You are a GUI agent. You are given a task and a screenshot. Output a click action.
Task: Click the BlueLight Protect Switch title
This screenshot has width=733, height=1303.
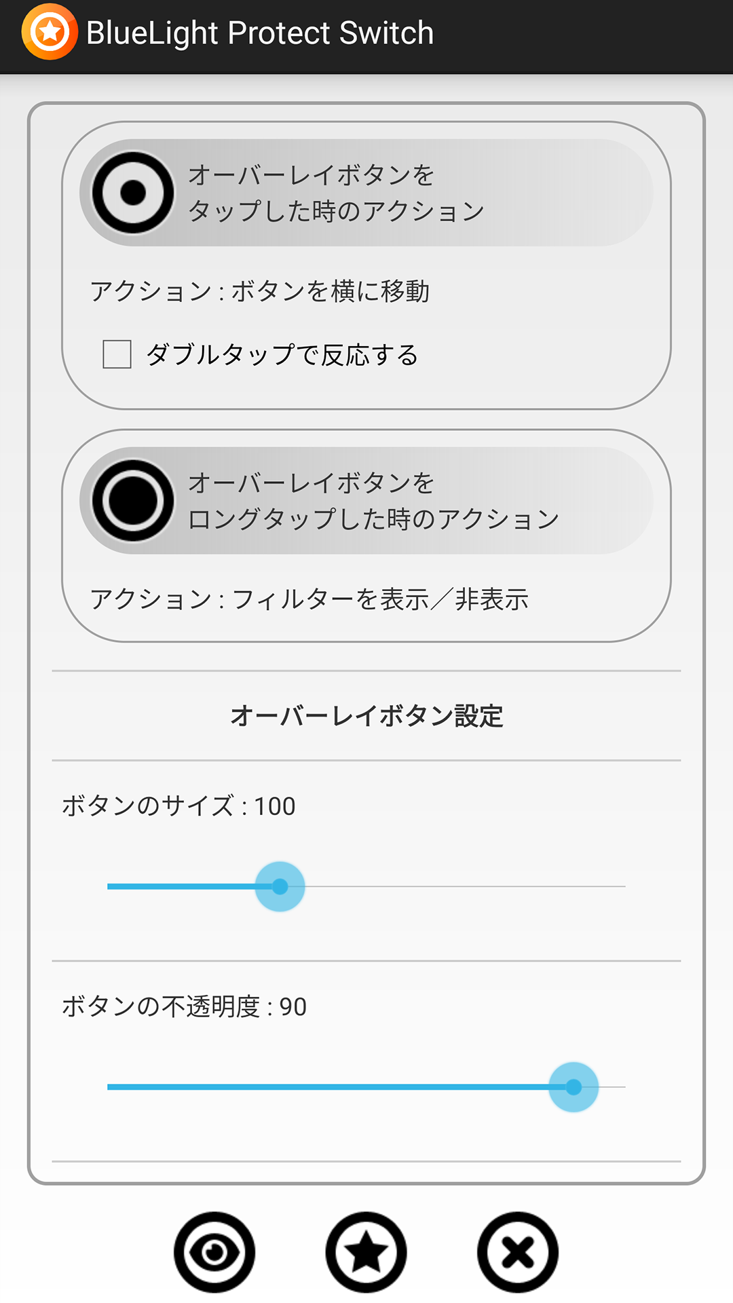point(260,33)
